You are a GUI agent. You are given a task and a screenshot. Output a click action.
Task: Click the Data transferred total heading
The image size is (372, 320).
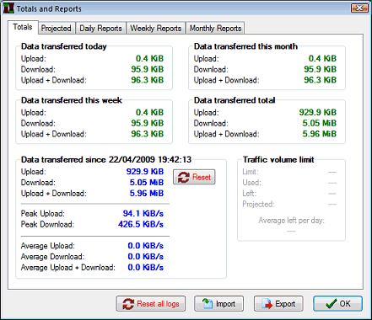(x=235, y=100)
